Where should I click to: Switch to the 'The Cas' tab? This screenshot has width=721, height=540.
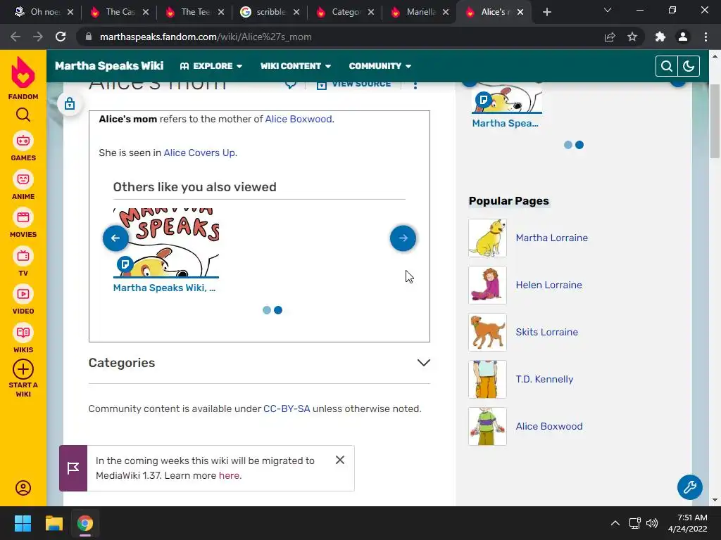click(120, 12)
